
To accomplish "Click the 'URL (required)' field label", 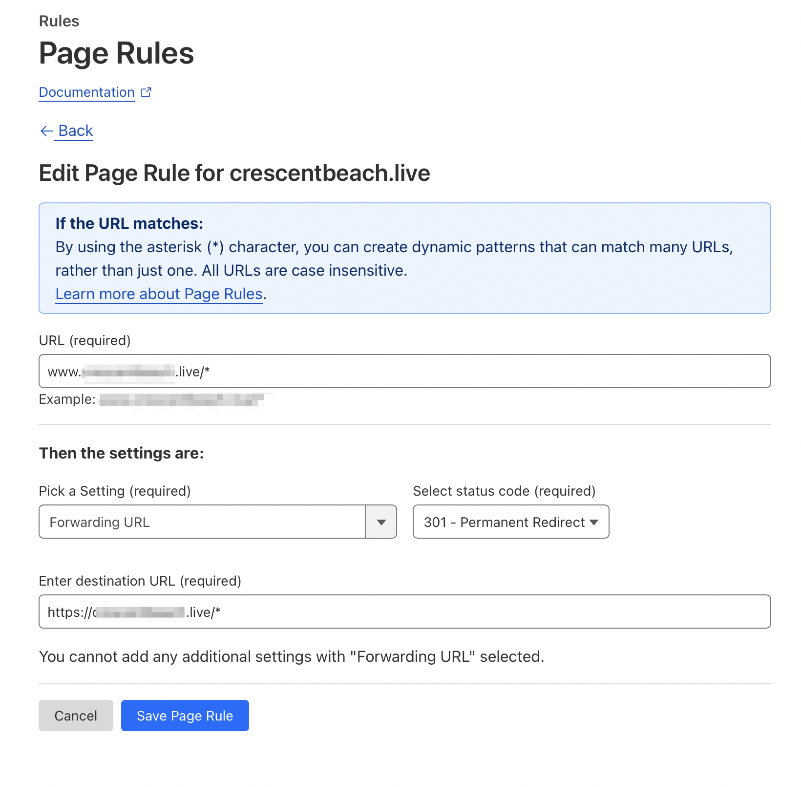I will pos(84,340).
